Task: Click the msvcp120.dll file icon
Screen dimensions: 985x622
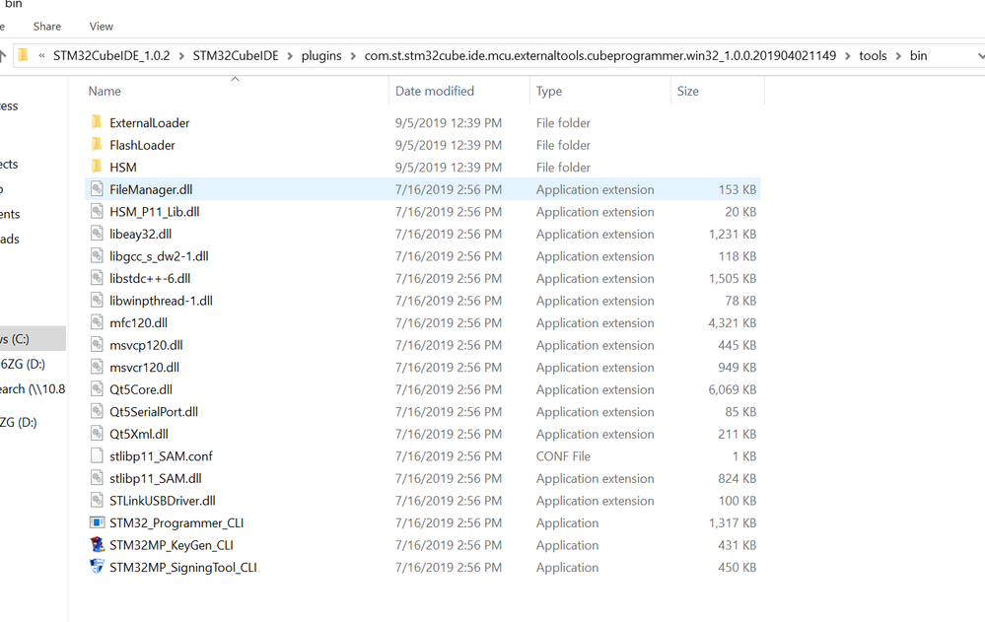Action: [x=97, y=344]
